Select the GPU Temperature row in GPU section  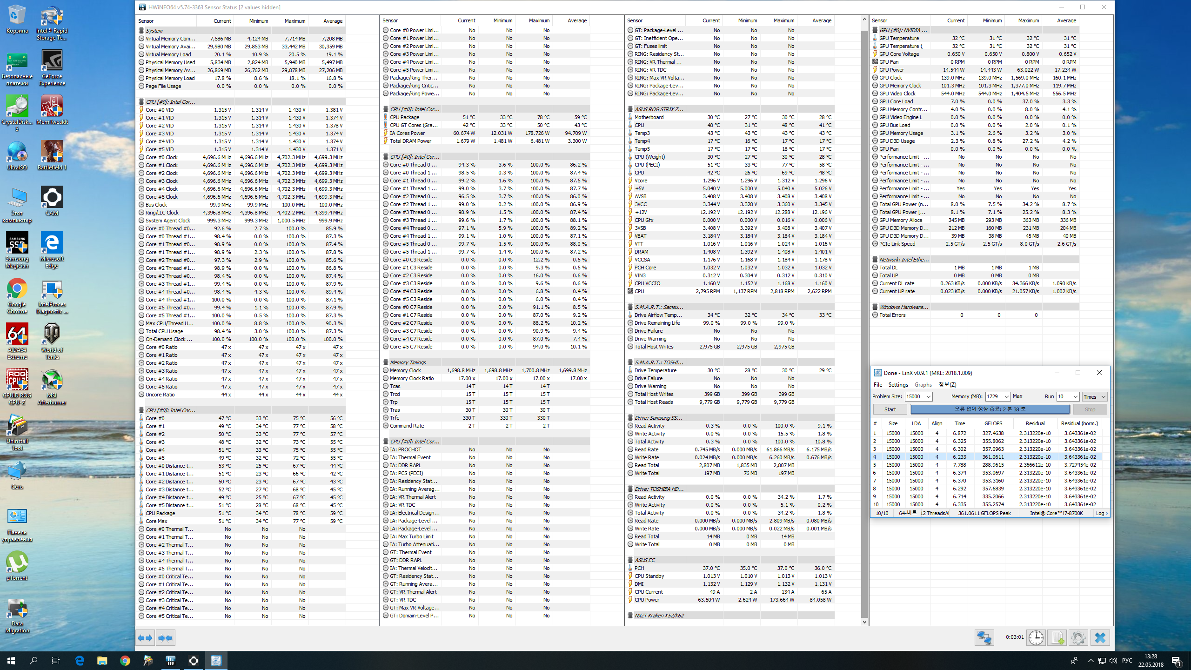(x=975, y=38)
